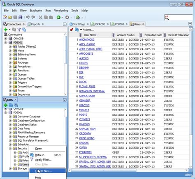Click green plus icon in DBA panel
Viewport: 195px width, 179px height.
point(6,105)
